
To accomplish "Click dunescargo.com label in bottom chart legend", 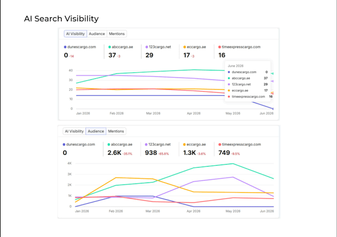I will click(81, 144).
